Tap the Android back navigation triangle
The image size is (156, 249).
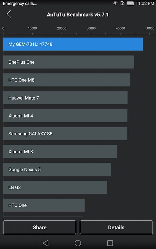[x=46, y=243]
